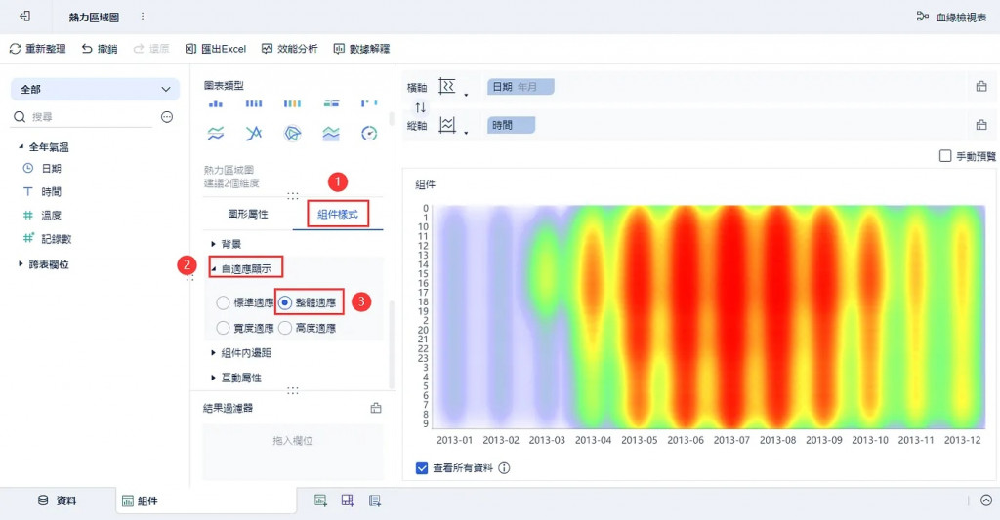Click the 日期 年月 field pill on 橫軸
Viewport: 1000px width, 520px height.
[521, 87]
